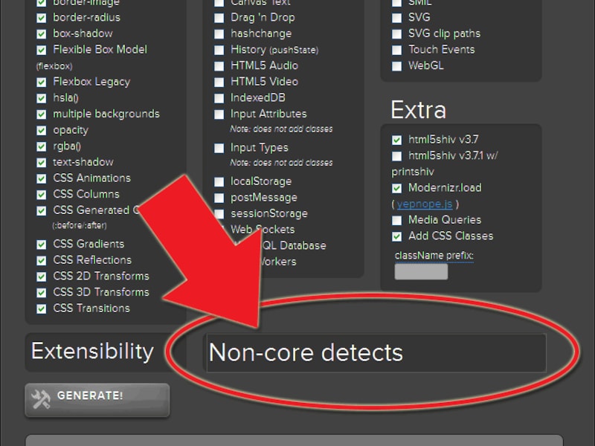This screenshot has width=595, height=446.
Task: Uncheck CSS Gradients
Action: [x=42, y=244]
